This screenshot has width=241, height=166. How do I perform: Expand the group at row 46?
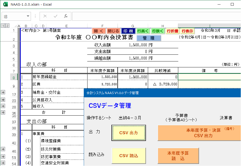click(x=3, y=149)
